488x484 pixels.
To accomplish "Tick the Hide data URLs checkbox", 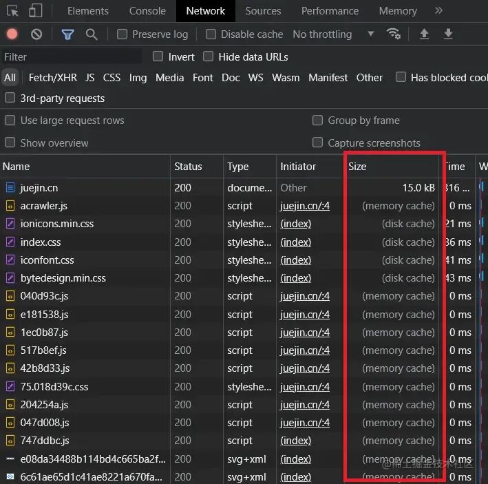I will click(x=208, y=56).
